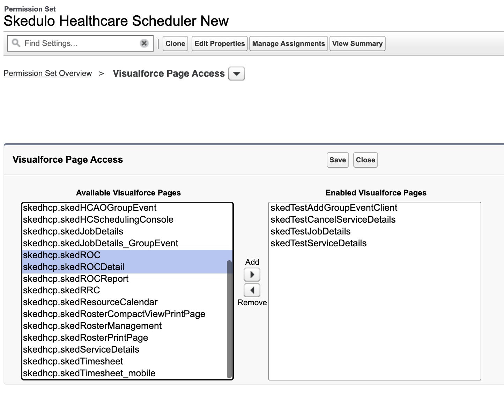Select skedhcp.skedRosterManagement entry
The width and height of the screenshot is (504, 393).
click(124, 326)
